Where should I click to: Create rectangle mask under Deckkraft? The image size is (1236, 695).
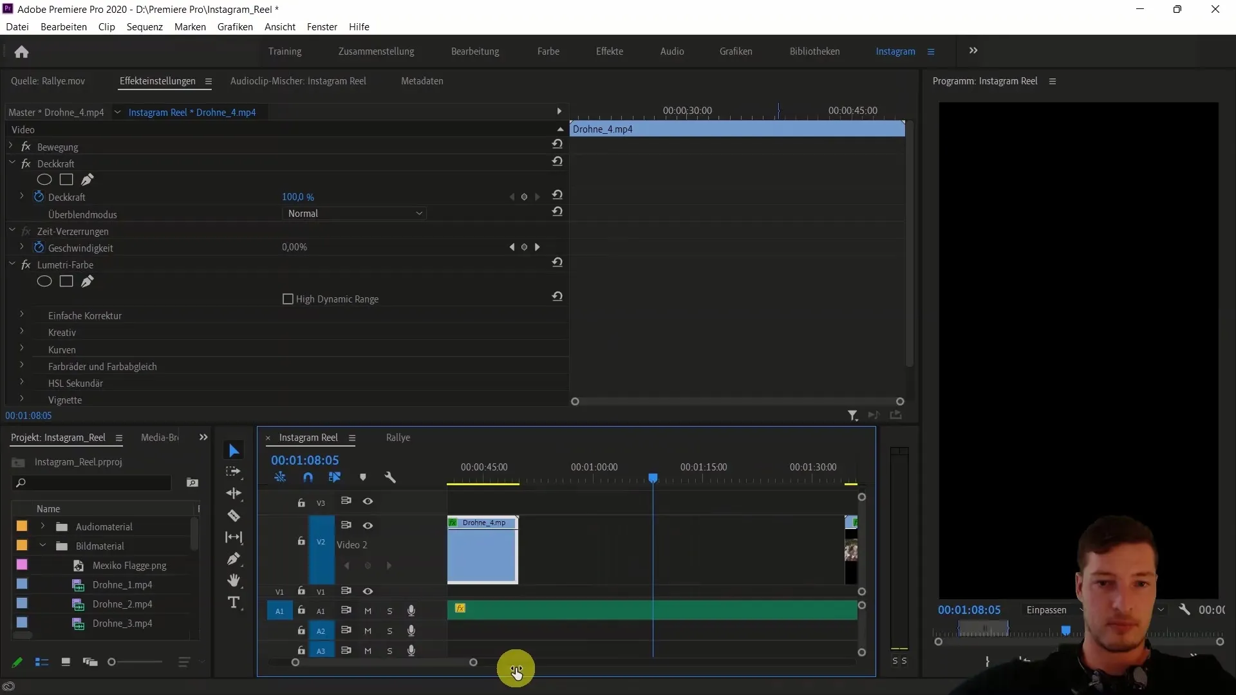click(66, 180)
